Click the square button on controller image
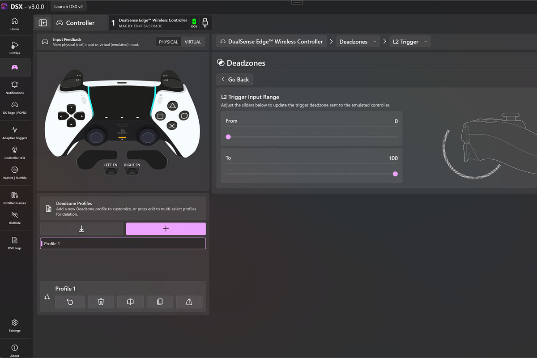 click(x=160, y=116)
